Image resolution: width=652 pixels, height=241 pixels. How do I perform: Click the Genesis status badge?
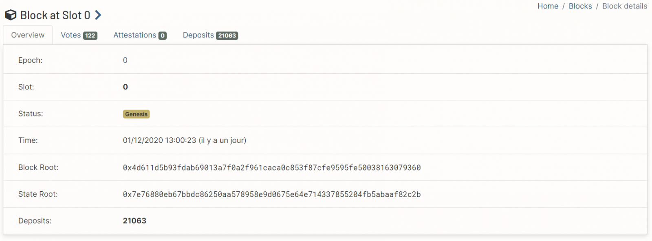136,114
